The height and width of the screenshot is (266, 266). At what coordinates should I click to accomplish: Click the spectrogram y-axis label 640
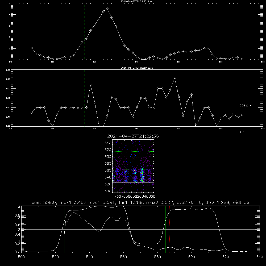coord(108,143)
